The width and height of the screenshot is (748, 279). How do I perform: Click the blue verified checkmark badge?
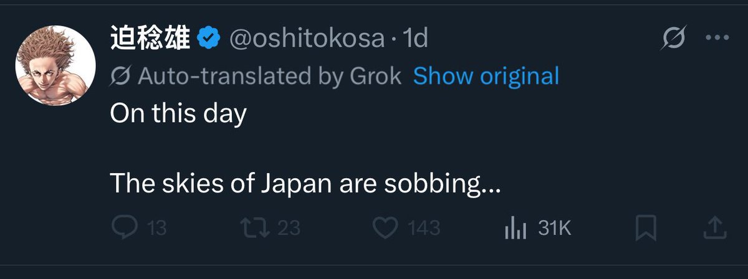208,39
